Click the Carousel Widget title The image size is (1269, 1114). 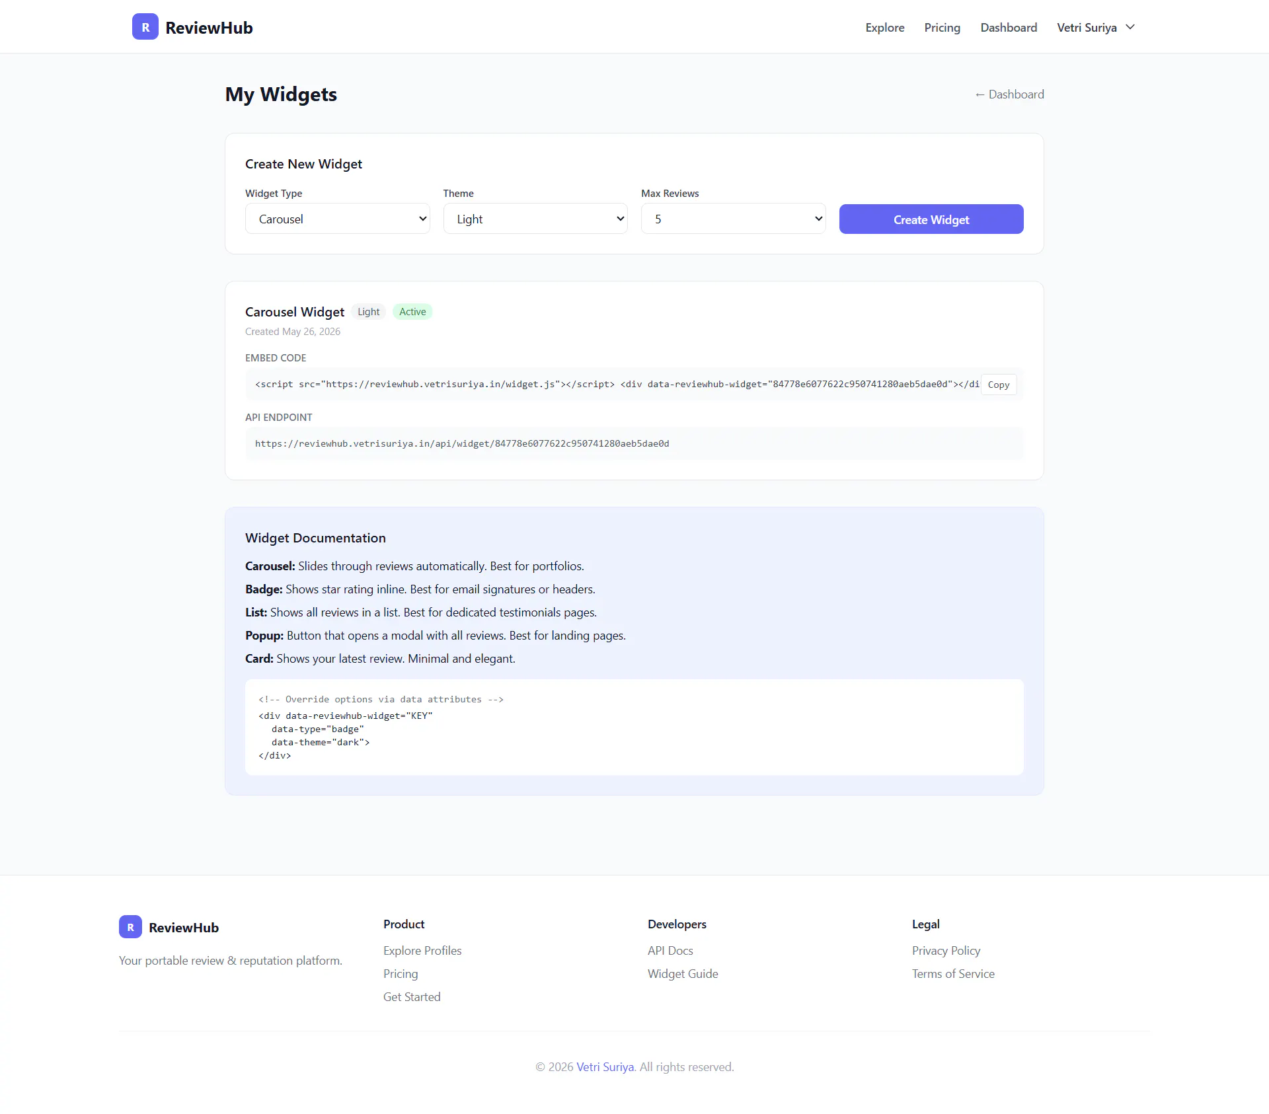(x=295, y=312)
